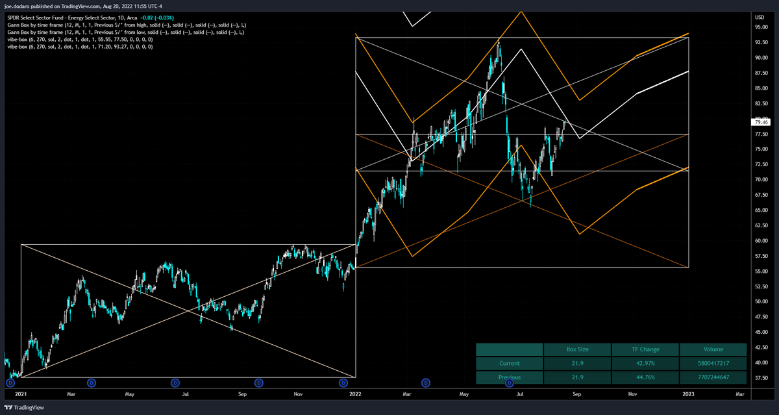The height and width of the screenshot is (415, 779).
Task: Click the 45.00 price axis label
Action: pyautogui.click(x=761, y=333)
